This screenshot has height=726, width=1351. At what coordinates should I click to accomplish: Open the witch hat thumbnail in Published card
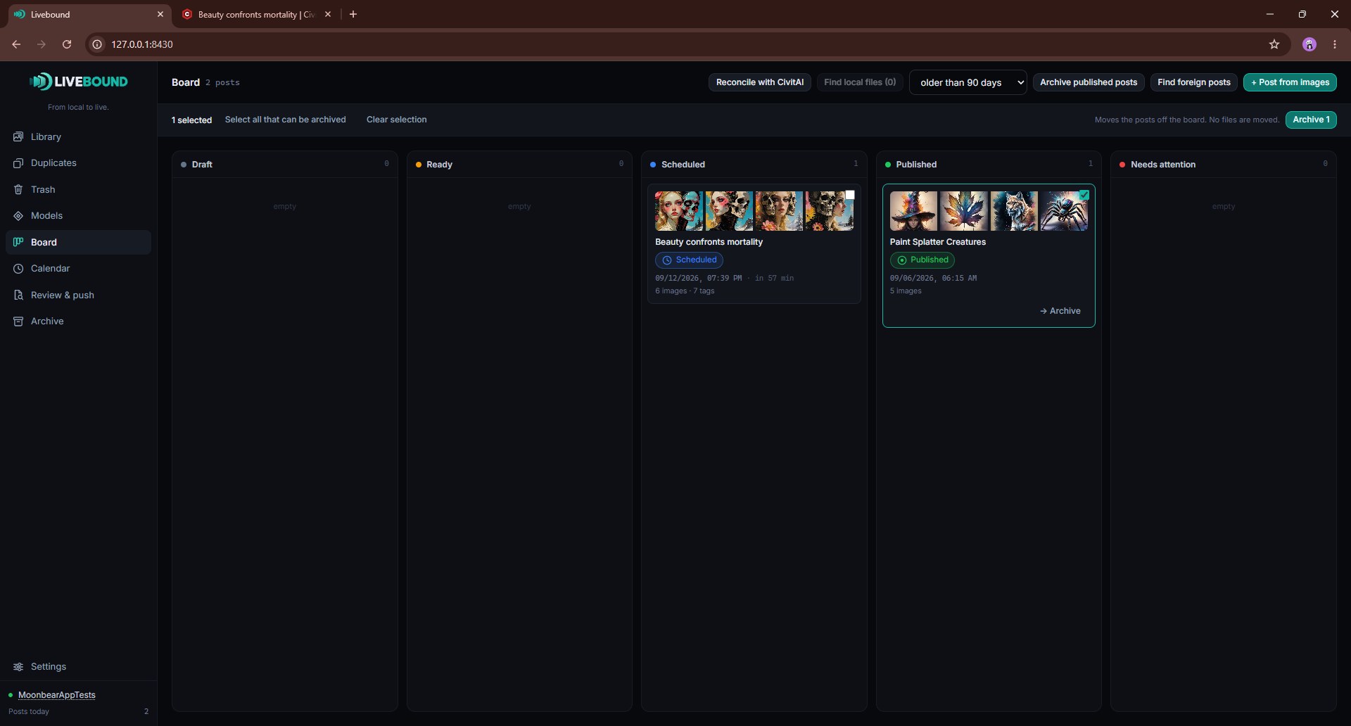point(913,211)
